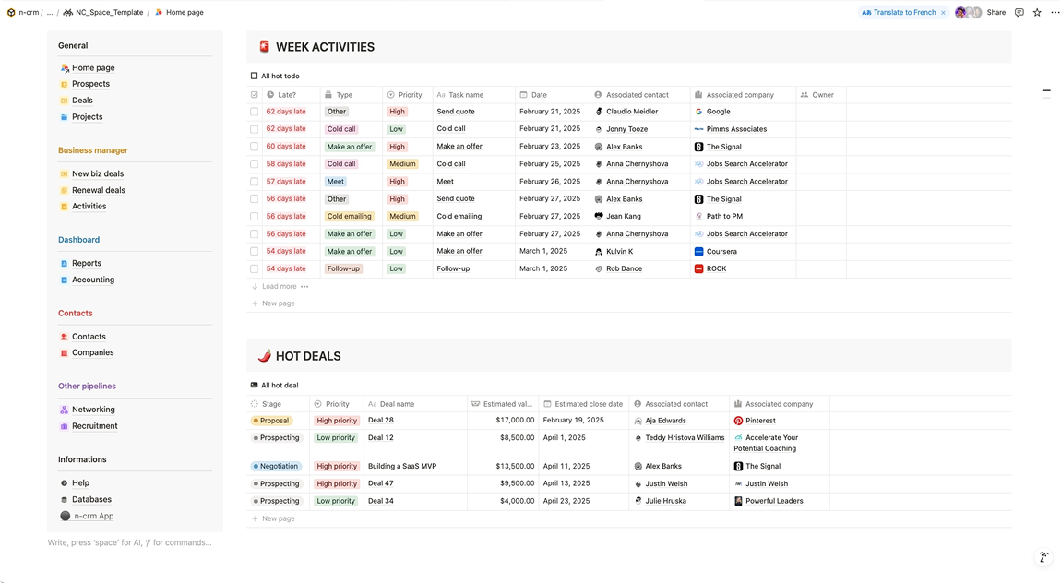Click the star favorite icon
1061x583 pixels.
pos(1037,12)
